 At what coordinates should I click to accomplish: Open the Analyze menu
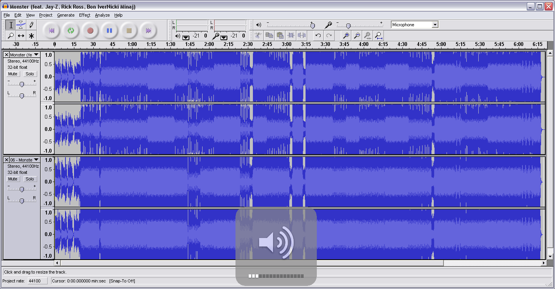pos(102,15)
